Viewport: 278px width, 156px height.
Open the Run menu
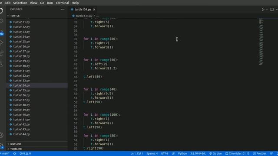(x=50, y=3)
